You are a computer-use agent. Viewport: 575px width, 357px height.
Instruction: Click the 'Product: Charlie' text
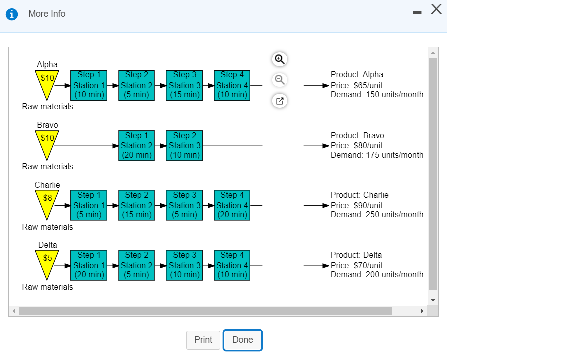(x=360, y=195)
